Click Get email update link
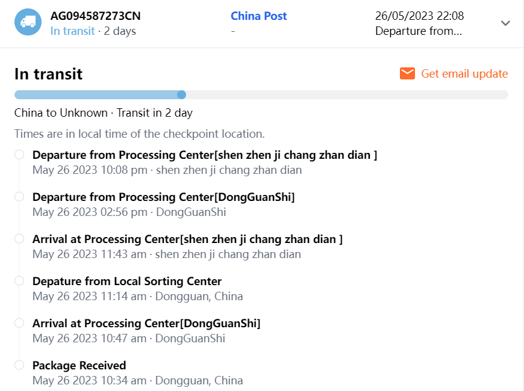 pos(464,73)
